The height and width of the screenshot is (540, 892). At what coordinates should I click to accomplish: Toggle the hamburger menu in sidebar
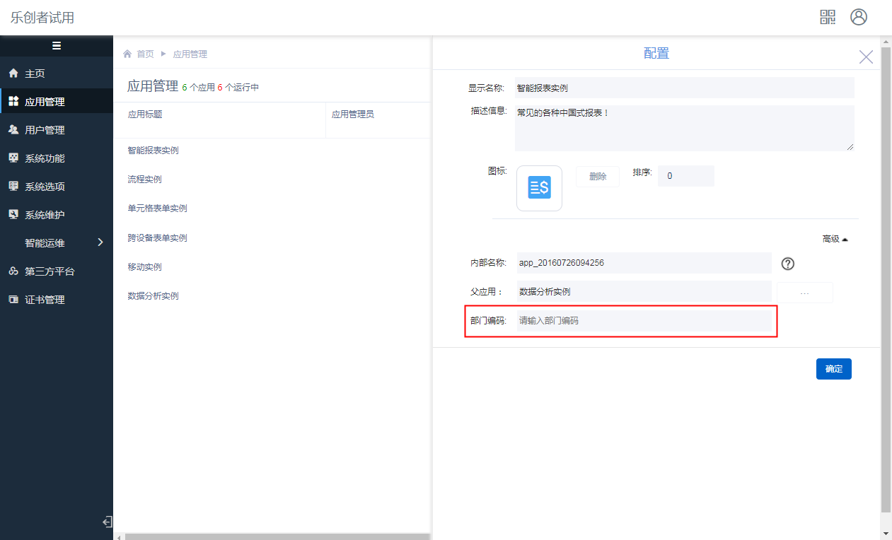(57, 46)
